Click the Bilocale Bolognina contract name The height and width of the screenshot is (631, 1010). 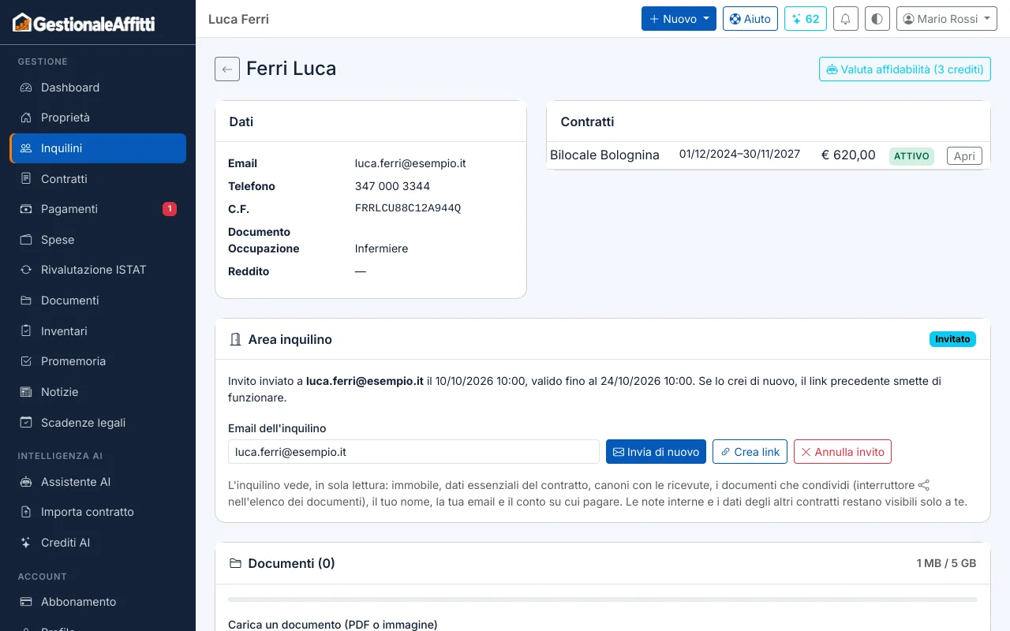604,155
